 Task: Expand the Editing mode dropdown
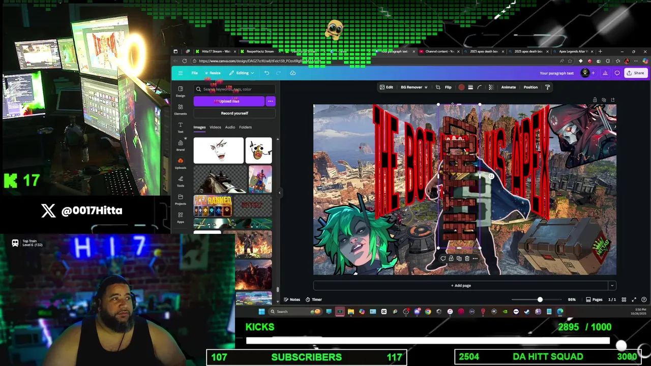pyautogui.click(x=242, y=73)
